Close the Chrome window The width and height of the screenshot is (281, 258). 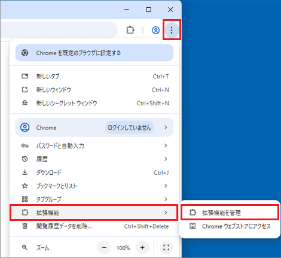(x=170, y=10)
